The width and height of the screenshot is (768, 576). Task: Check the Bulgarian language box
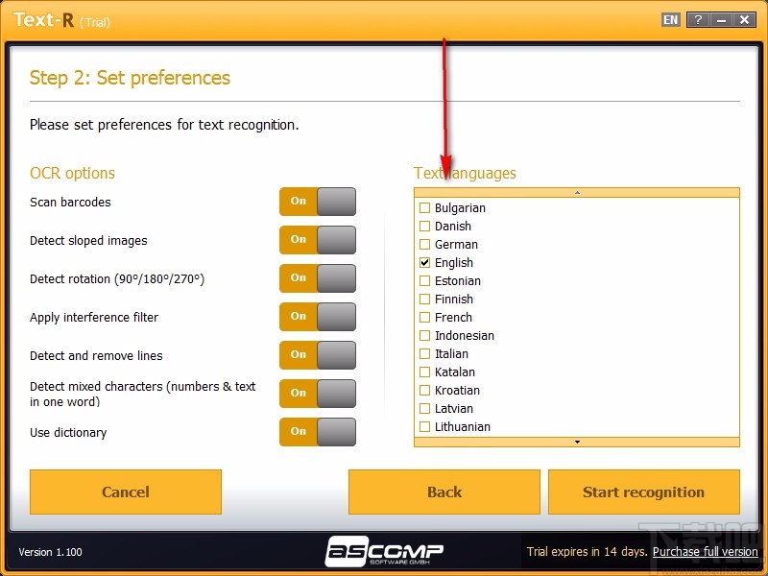(x=424, y=207)
